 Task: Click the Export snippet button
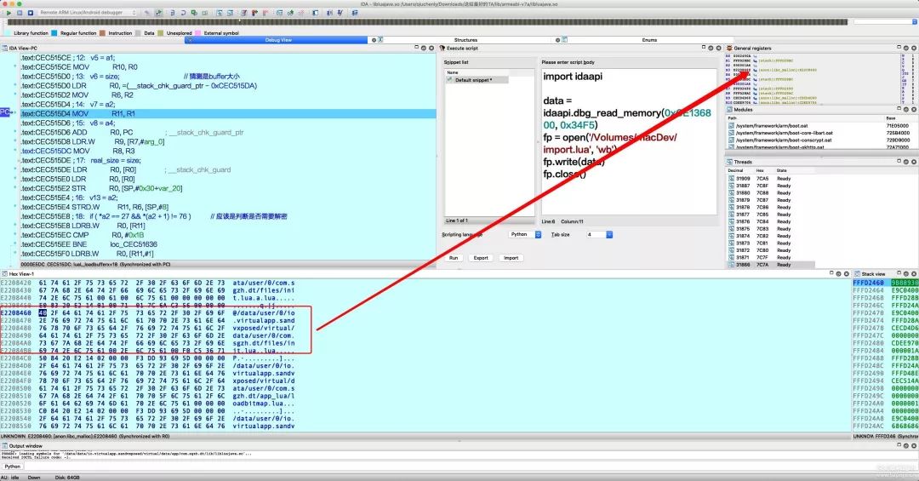pyautogui.click(x=481, y=257)
